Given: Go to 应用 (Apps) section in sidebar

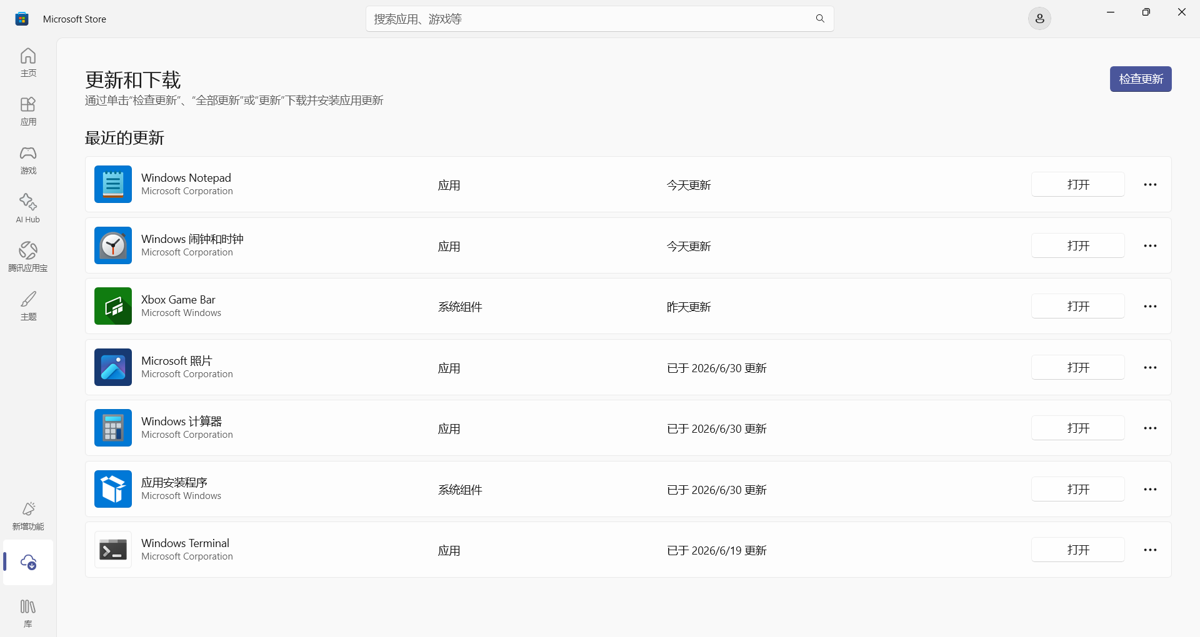Looking at the screenshot, I should coord(28,111).
